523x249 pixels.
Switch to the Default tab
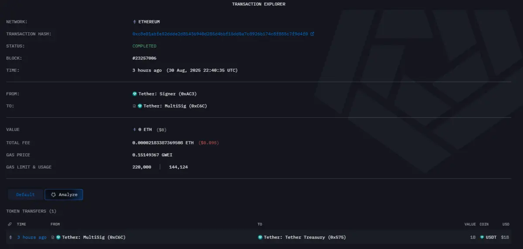pos(25,195)
